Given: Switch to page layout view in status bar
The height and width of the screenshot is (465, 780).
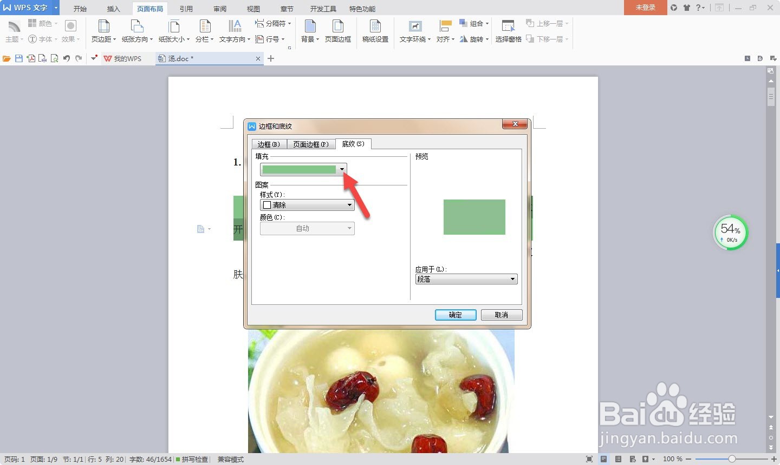Looking at the screenshot, I should click(x=603, y=459).
